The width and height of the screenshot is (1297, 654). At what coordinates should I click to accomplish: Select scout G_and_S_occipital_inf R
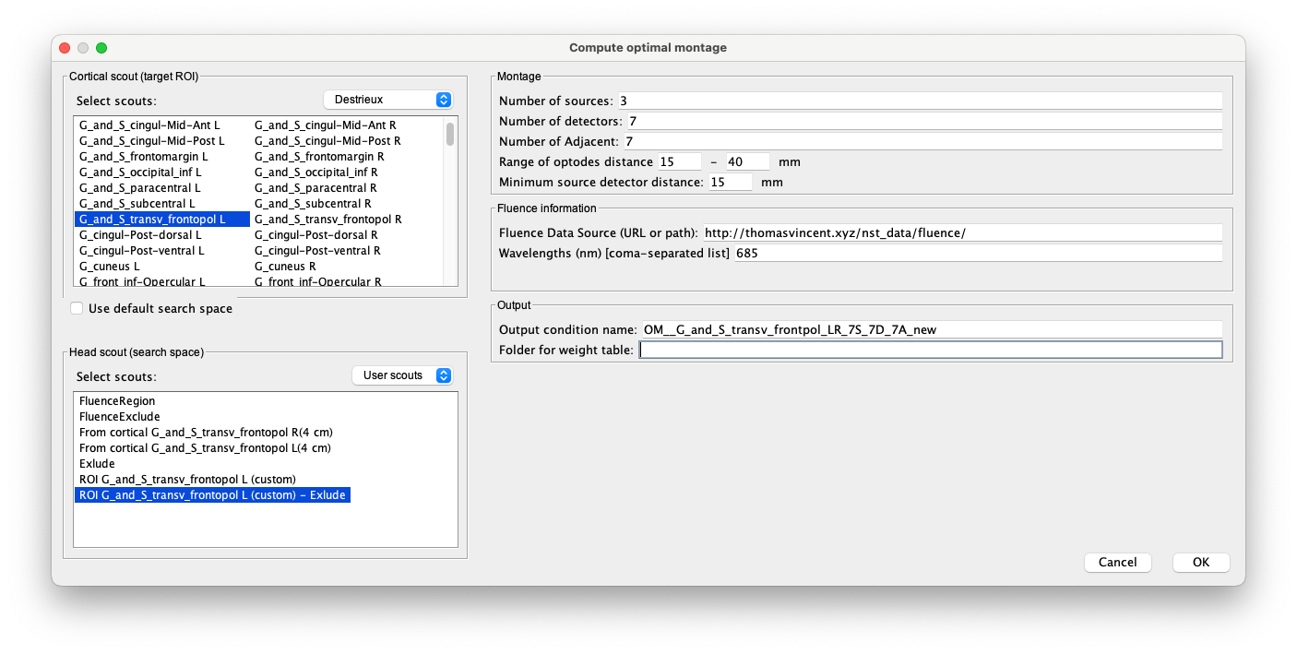(316, 172)
